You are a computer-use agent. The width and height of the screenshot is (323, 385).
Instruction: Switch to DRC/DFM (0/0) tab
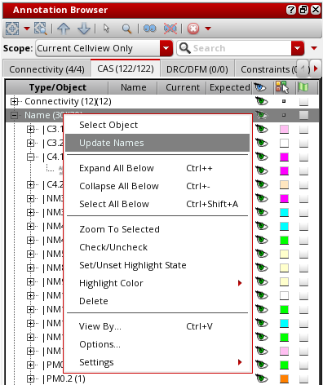point(197,69)
